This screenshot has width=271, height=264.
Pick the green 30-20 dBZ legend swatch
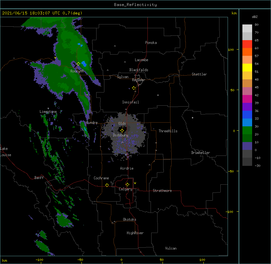tap(247, 130)
